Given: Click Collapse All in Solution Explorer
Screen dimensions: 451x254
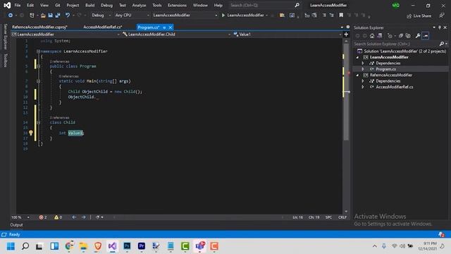Looking at the screenshot, I should click(401, 36).
